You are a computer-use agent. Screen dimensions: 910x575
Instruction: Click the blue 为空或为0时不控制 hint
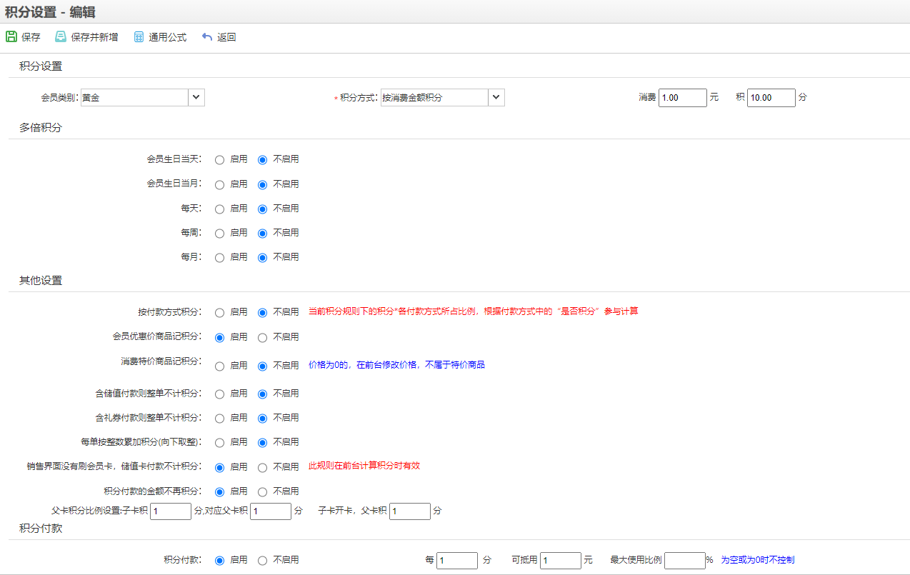757,560
